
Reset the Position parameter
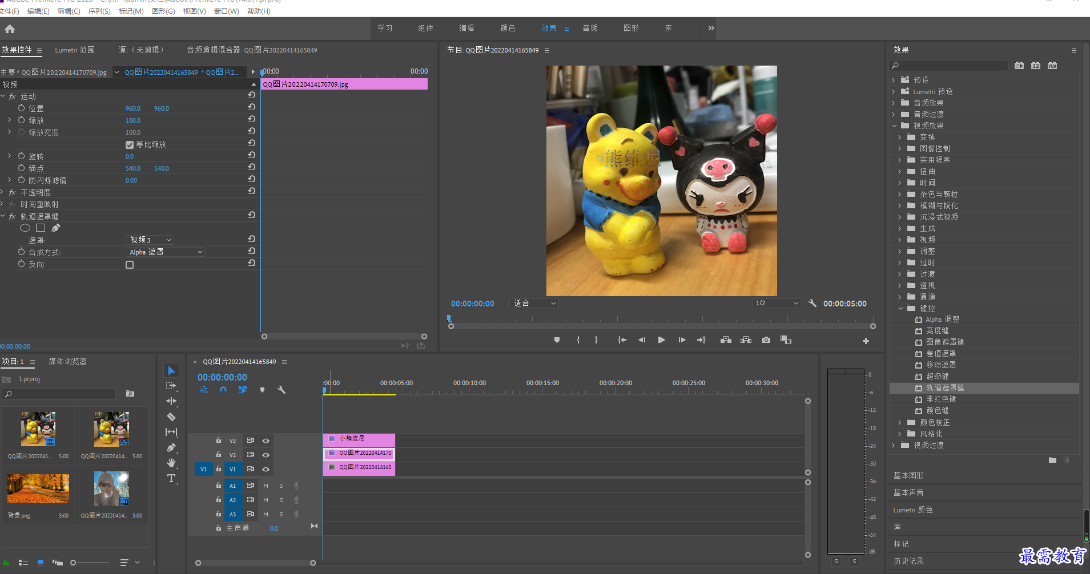pos(251,107)
